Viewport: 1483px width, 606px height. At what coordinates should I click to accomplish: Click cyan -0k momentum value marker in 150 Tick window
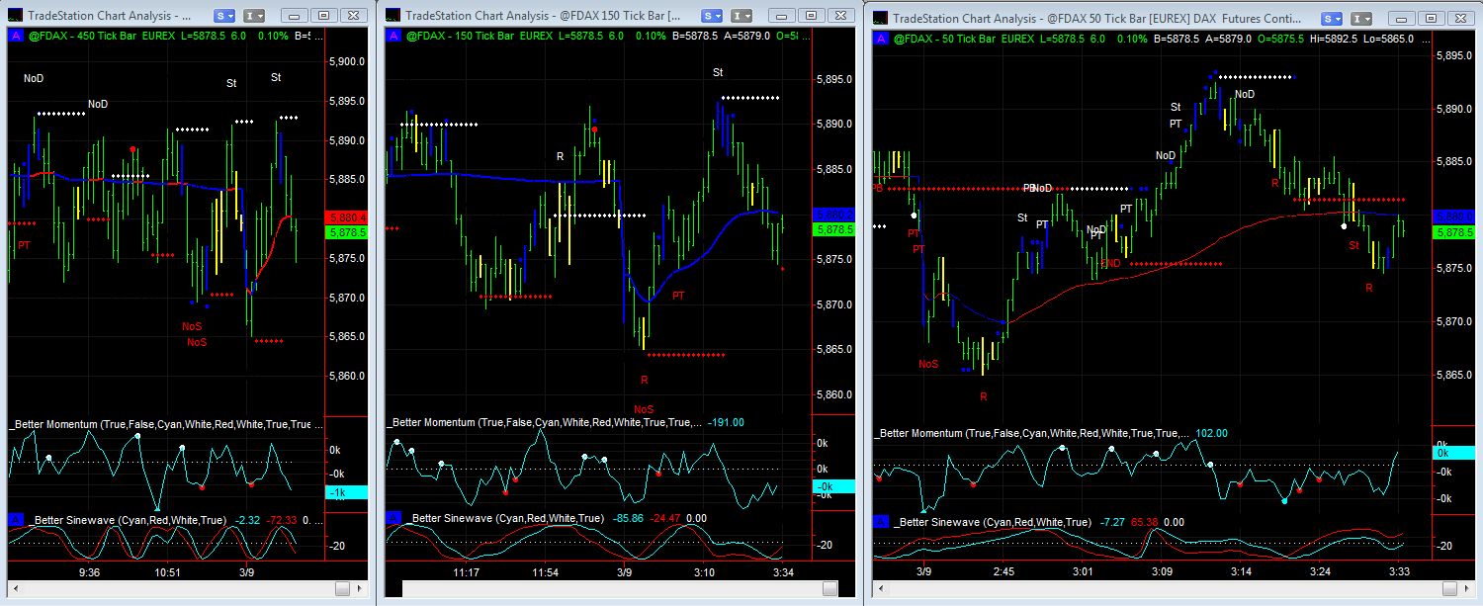point(833,486)
